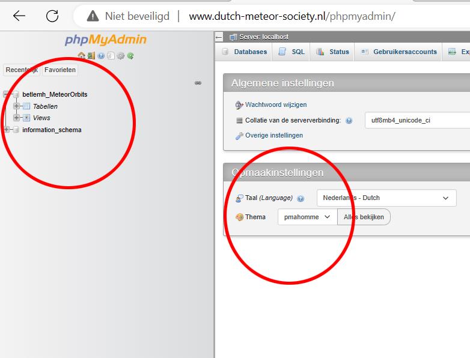Image resolution: width=470 pixels, height=358 pixels.
Task: Reload the page with the refresh icon
Action: [x=52, y=16]
